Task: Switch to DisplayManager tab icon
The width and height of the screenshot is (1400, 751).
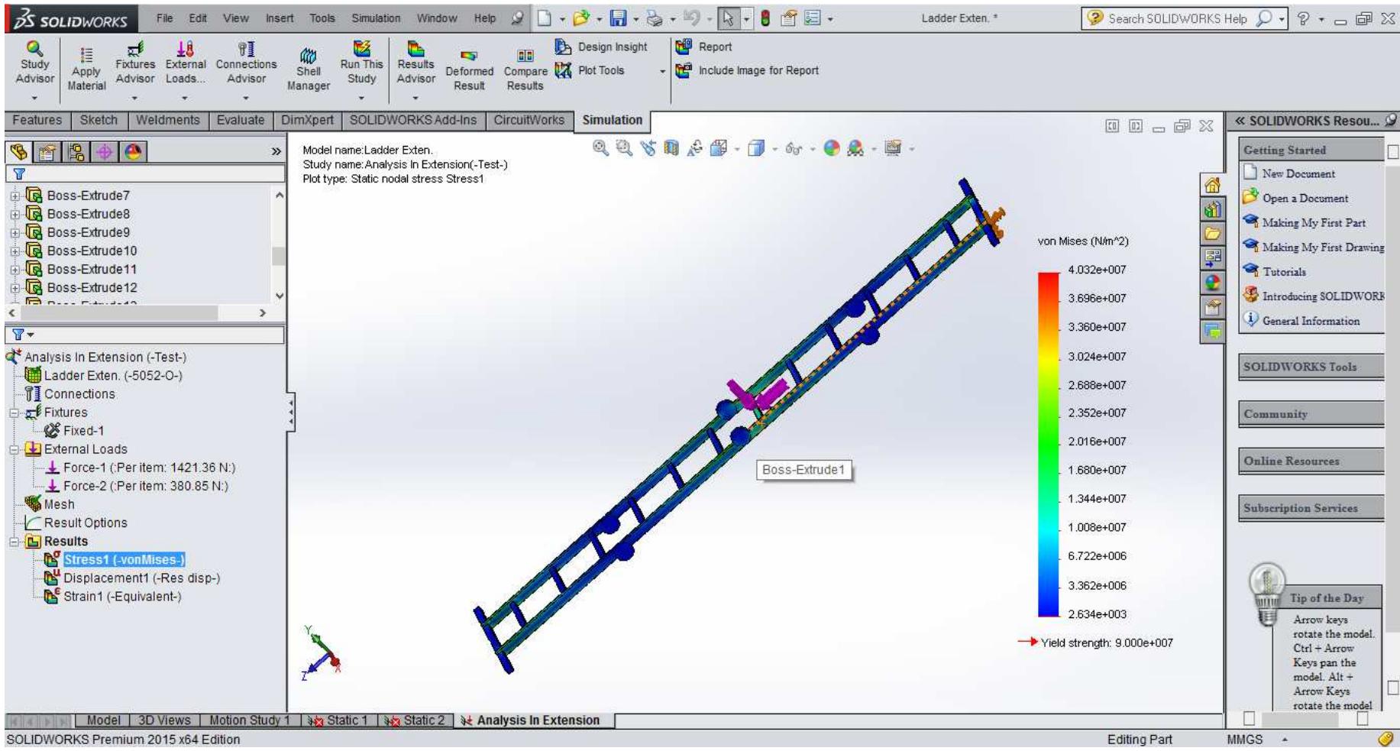Action: tap(134, 152)
